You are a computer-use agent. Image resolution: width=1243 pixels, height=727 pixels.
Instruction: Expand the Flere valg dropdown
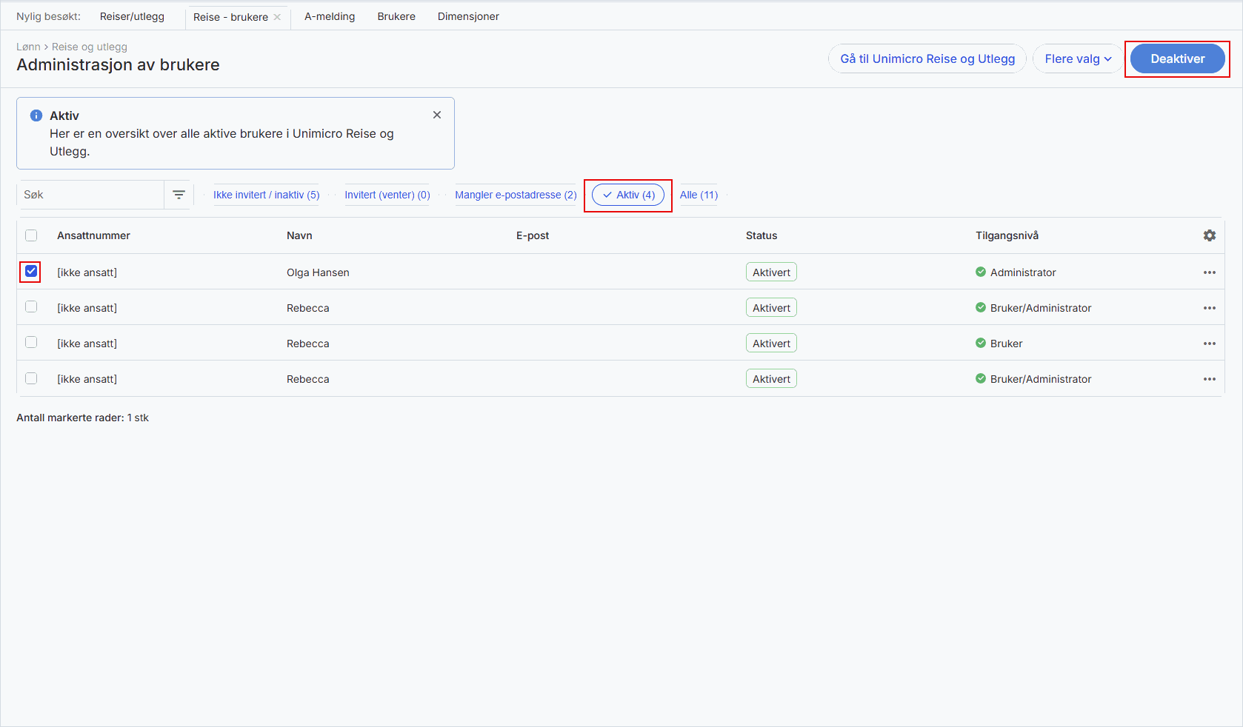tap(1077, 58)
